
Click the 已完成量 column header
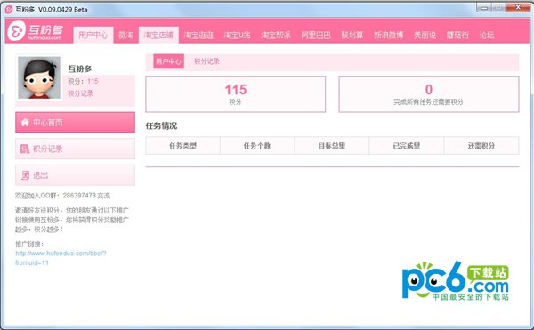[407, 146]
